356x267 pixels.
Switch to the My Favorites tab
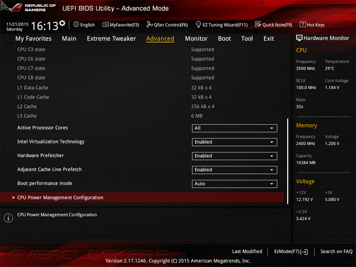coord(34,39)
